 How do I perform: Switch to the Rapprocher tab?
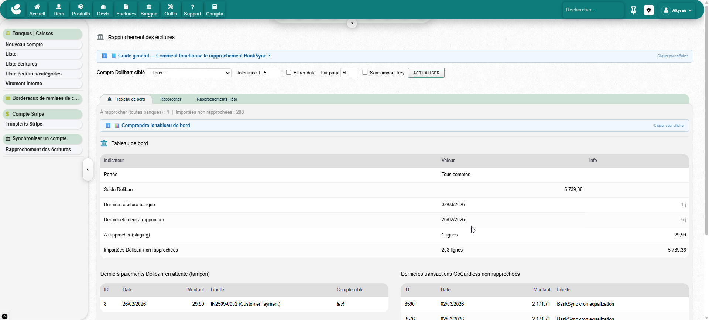(171, 99)
